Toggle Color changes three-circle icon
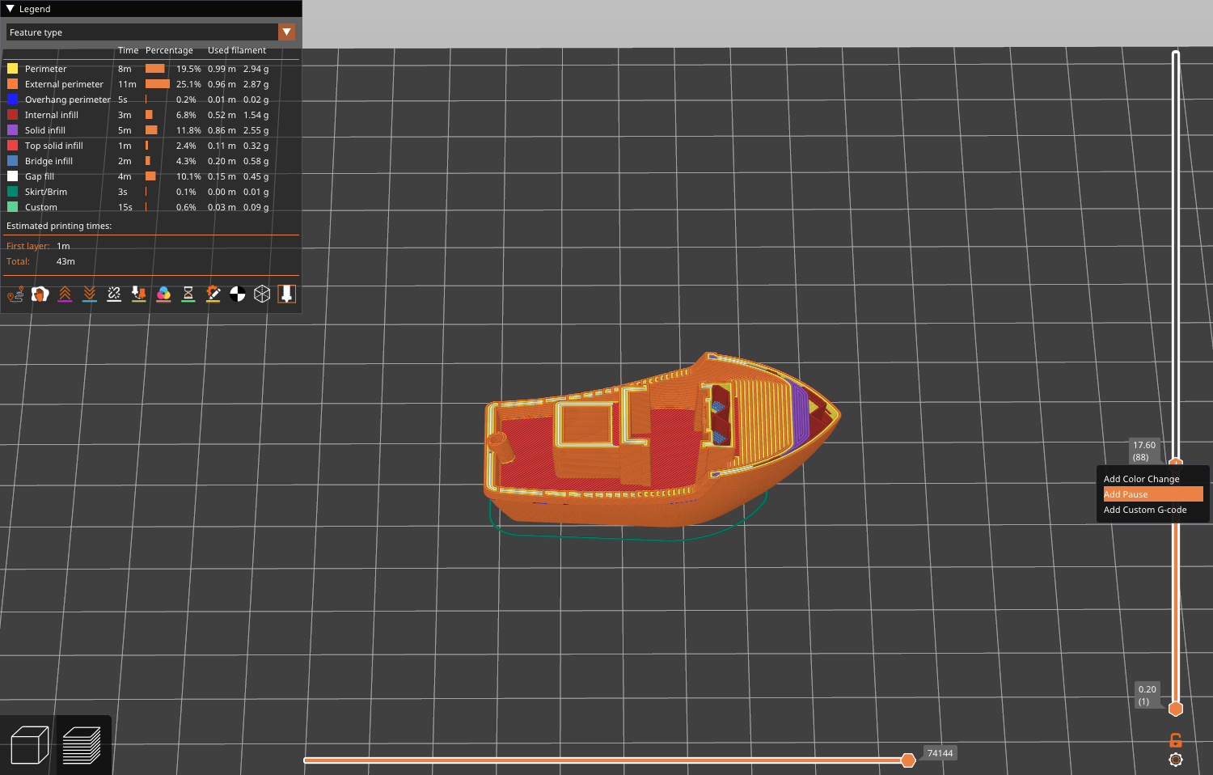Viewport: 1213px width, 775px height. tap(163, 294)
